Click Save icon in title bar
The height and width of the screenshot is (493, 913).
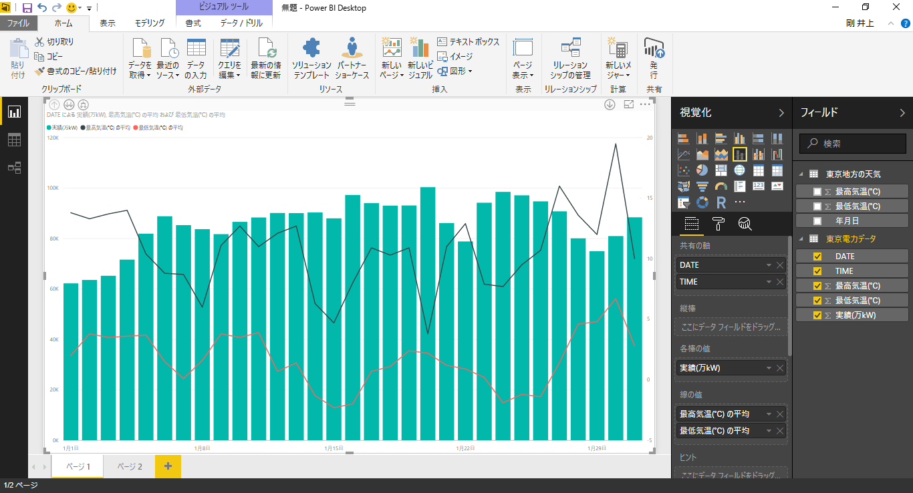(x=27, y=8)
